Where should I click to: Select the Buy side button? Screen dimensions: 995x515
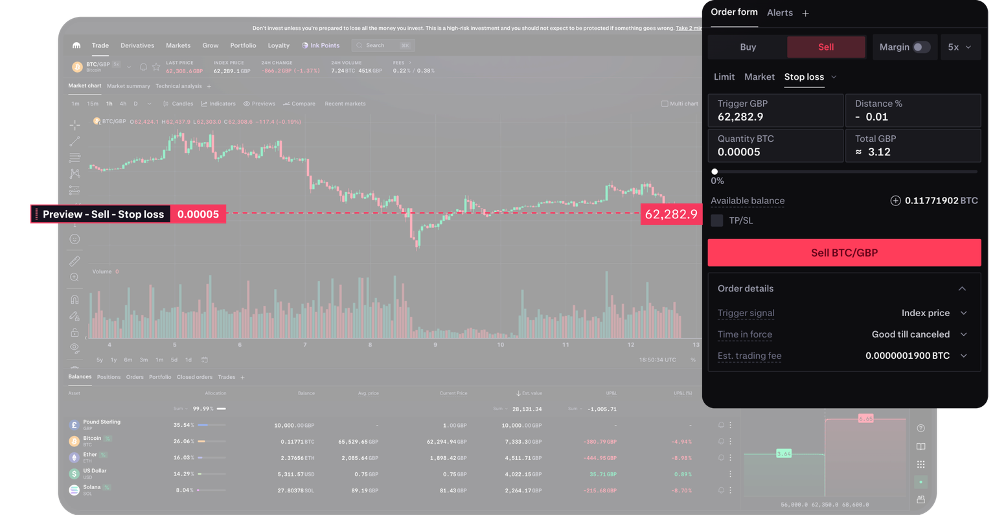(748, 47)
